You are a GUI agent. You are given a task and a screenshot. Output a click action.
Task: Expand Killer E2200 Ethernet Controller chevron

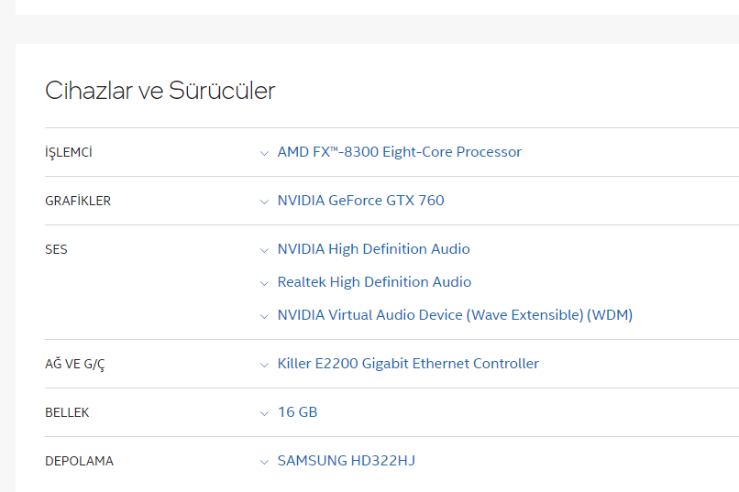pyautogui.click(x=264, y=365)
